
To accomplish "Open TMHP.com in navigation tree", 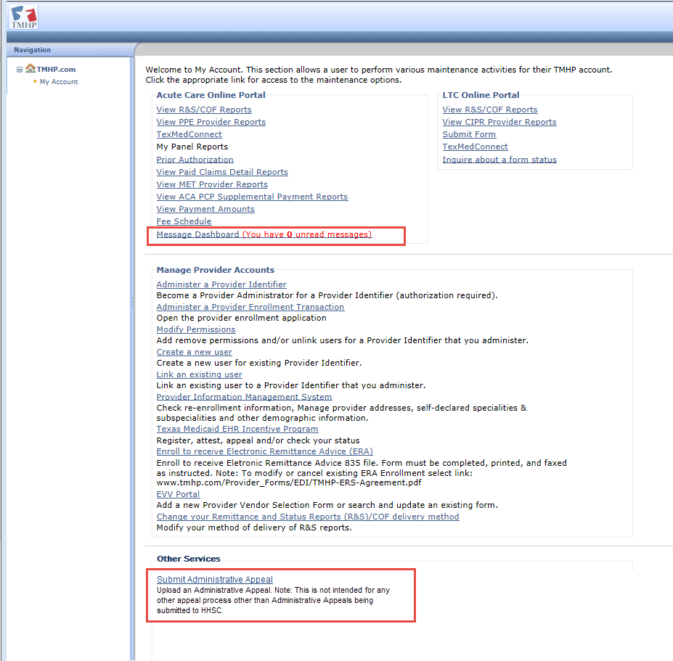I will click(56, 70).
